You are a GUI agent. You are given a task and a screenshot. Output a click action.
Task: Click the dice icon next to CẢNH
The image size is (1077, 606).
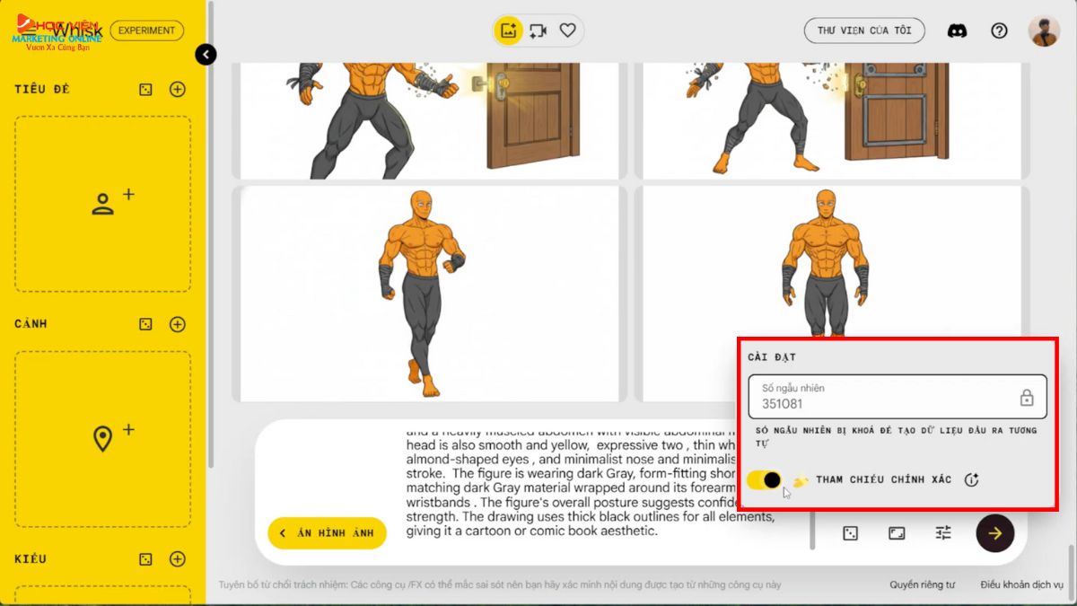click(145, 324)
